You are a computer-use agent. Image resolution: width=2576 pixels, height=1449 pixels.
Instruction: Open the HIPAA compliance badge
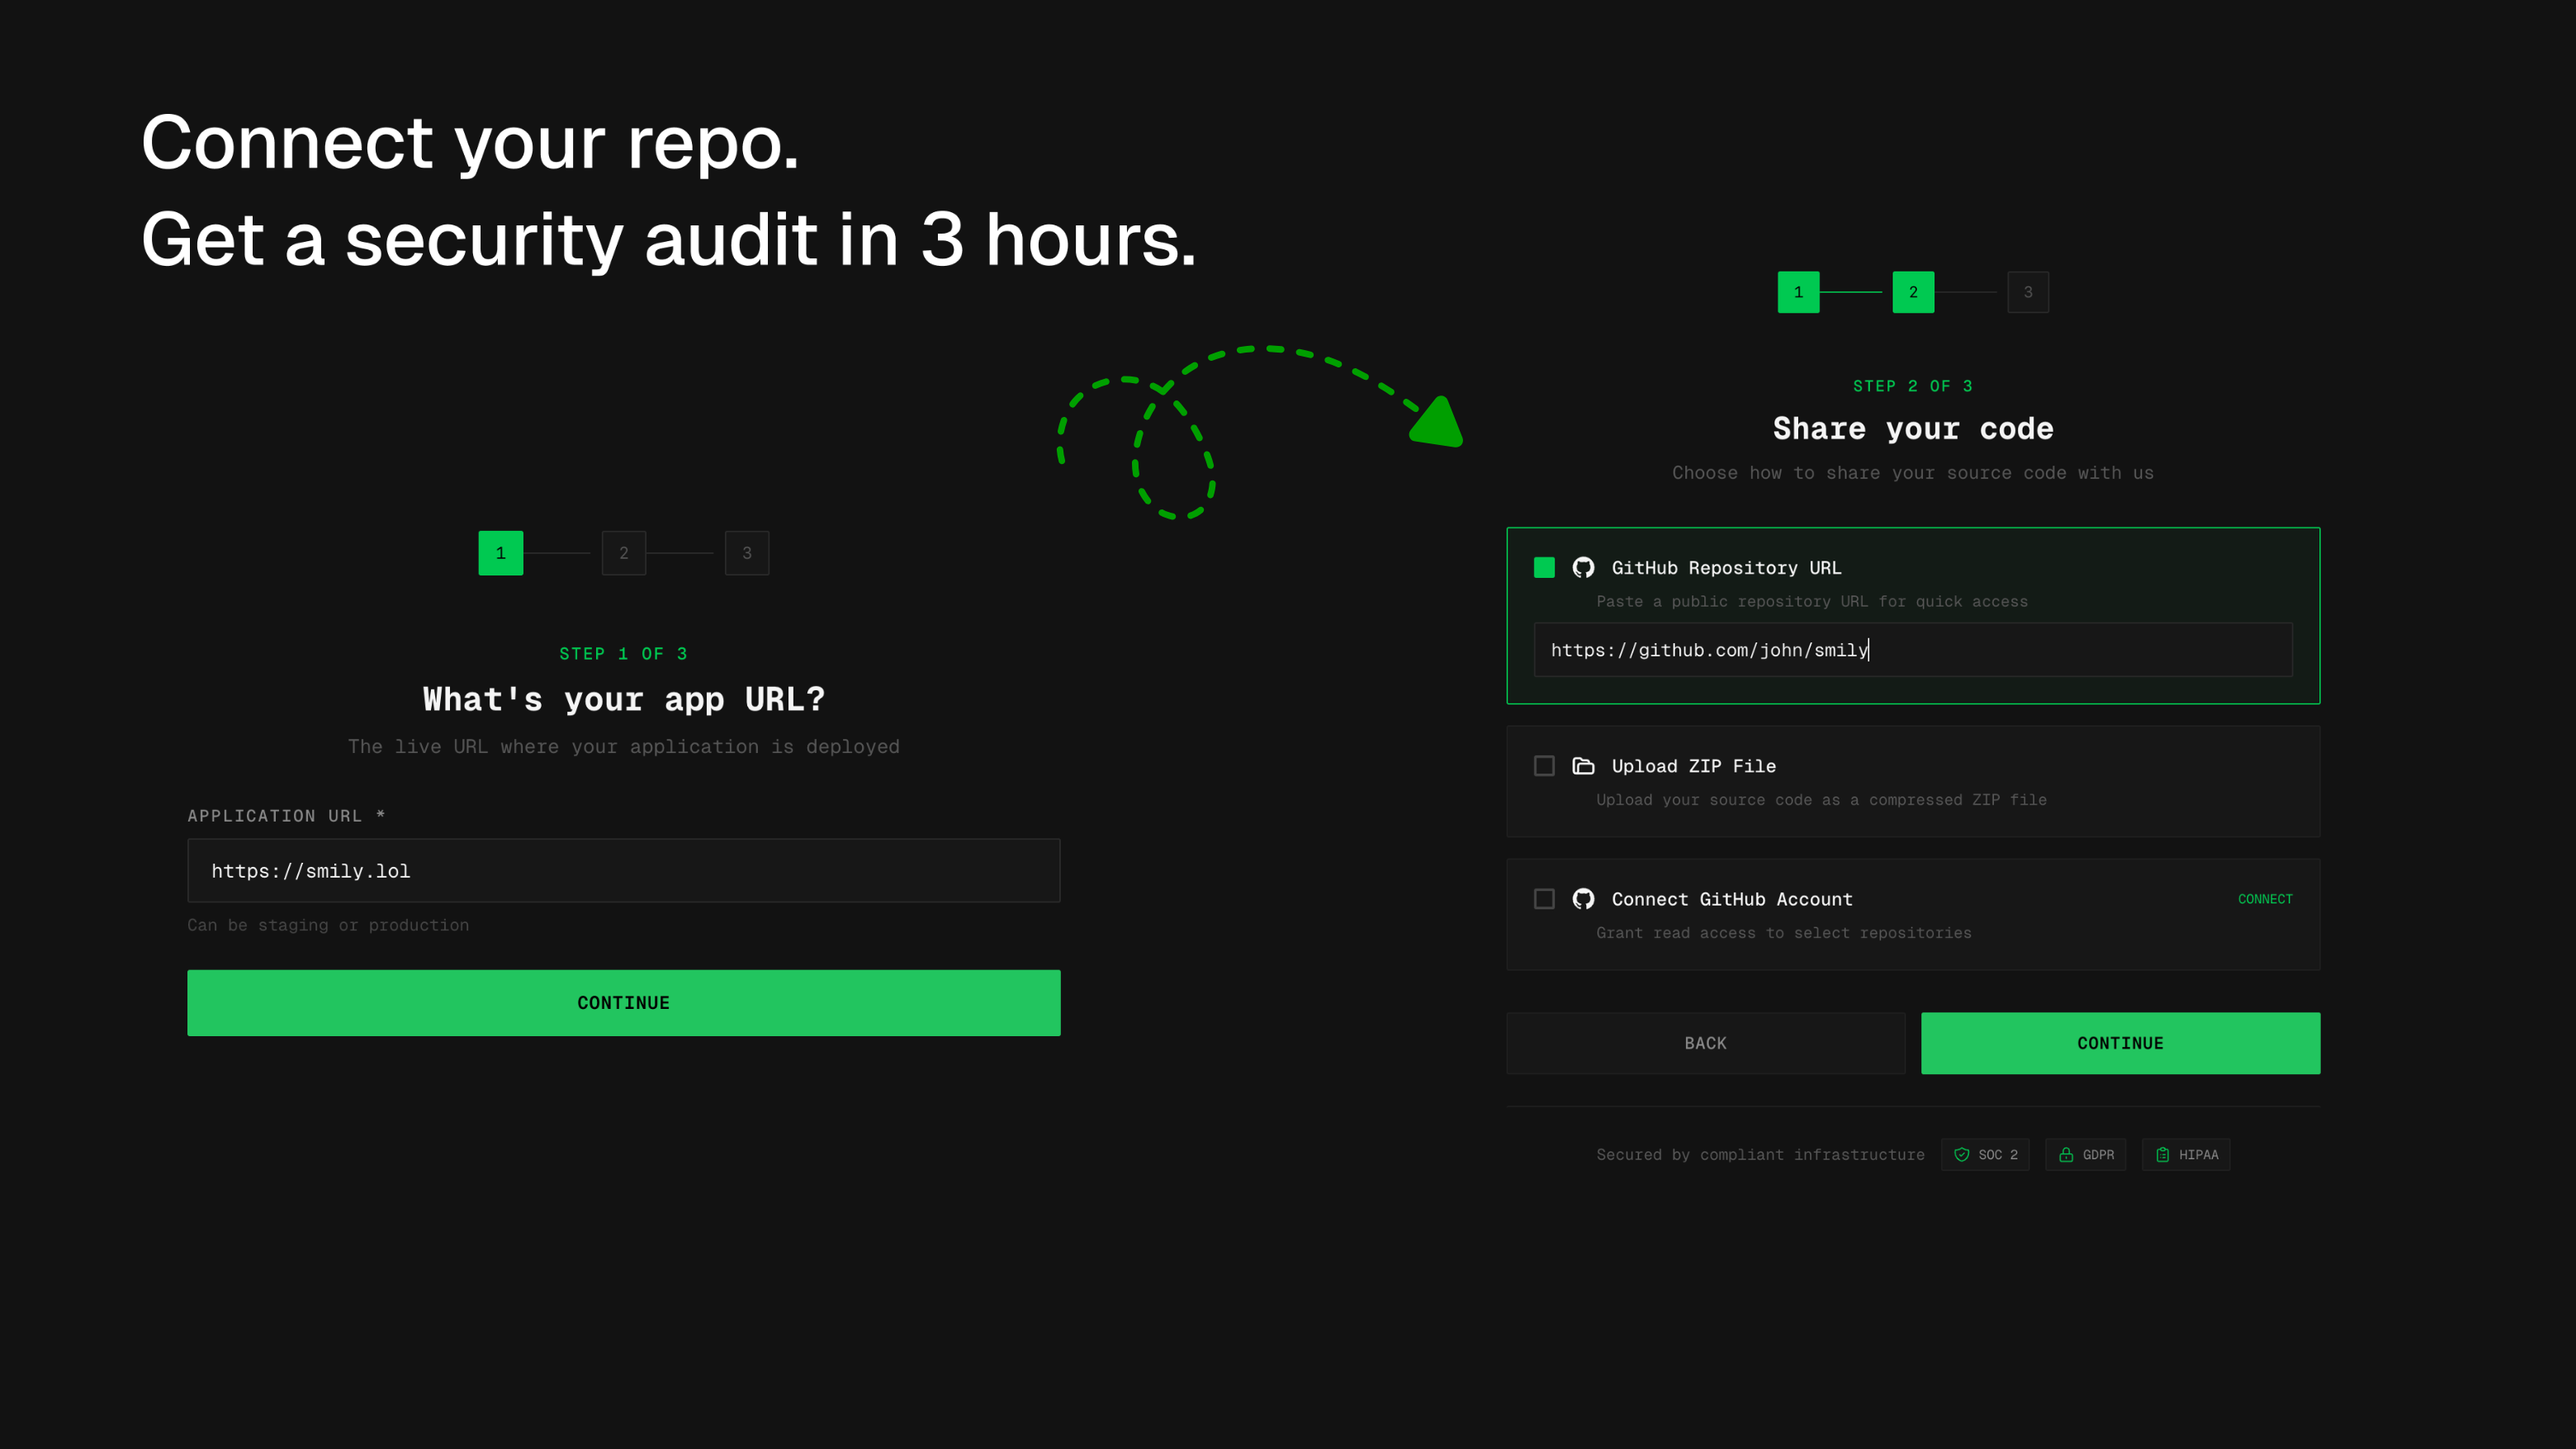point(2186,1154)
